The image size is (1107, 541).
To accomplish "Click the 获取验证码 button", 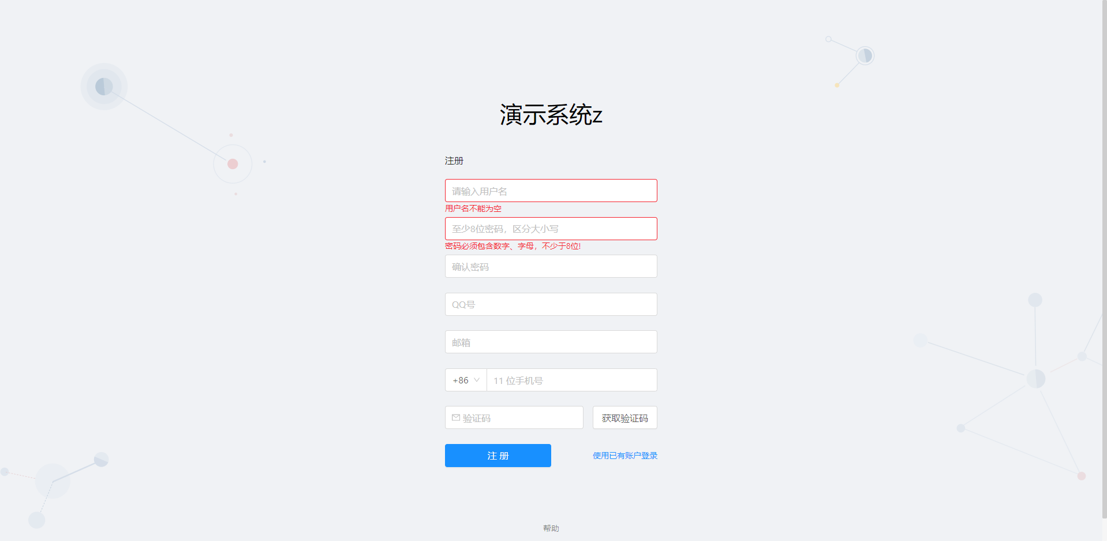I will pyautogui.click(x=624, y=417).
